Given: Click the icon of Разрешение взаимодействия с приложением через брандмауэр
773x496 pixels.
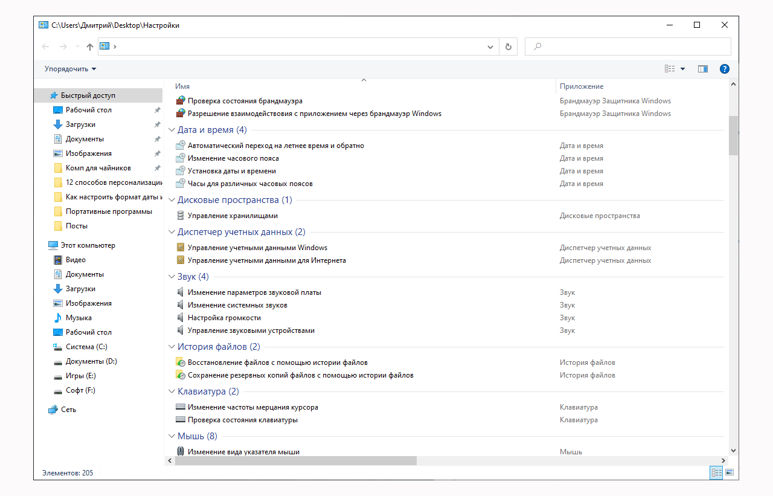Looking at the screenshot, I should 180,114.
